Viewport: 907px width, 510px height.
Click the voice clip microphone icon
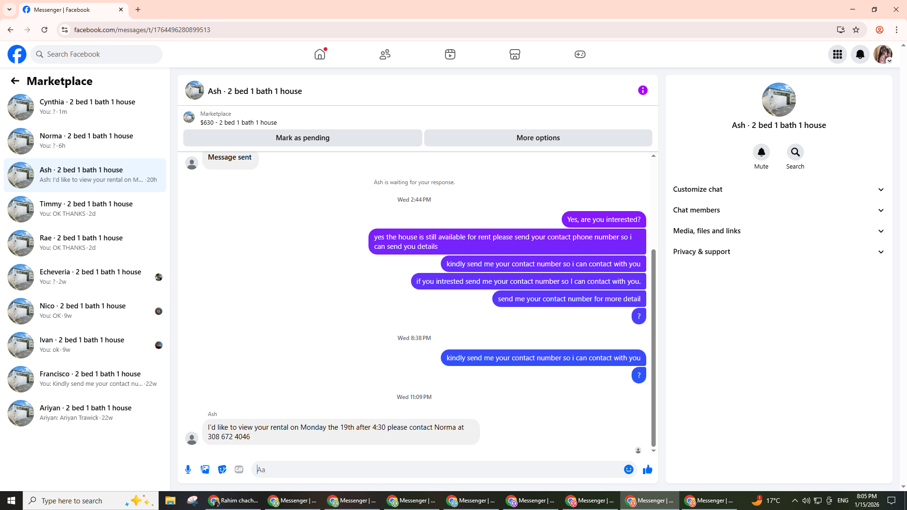pyautogui.click(x=188, y=469)
